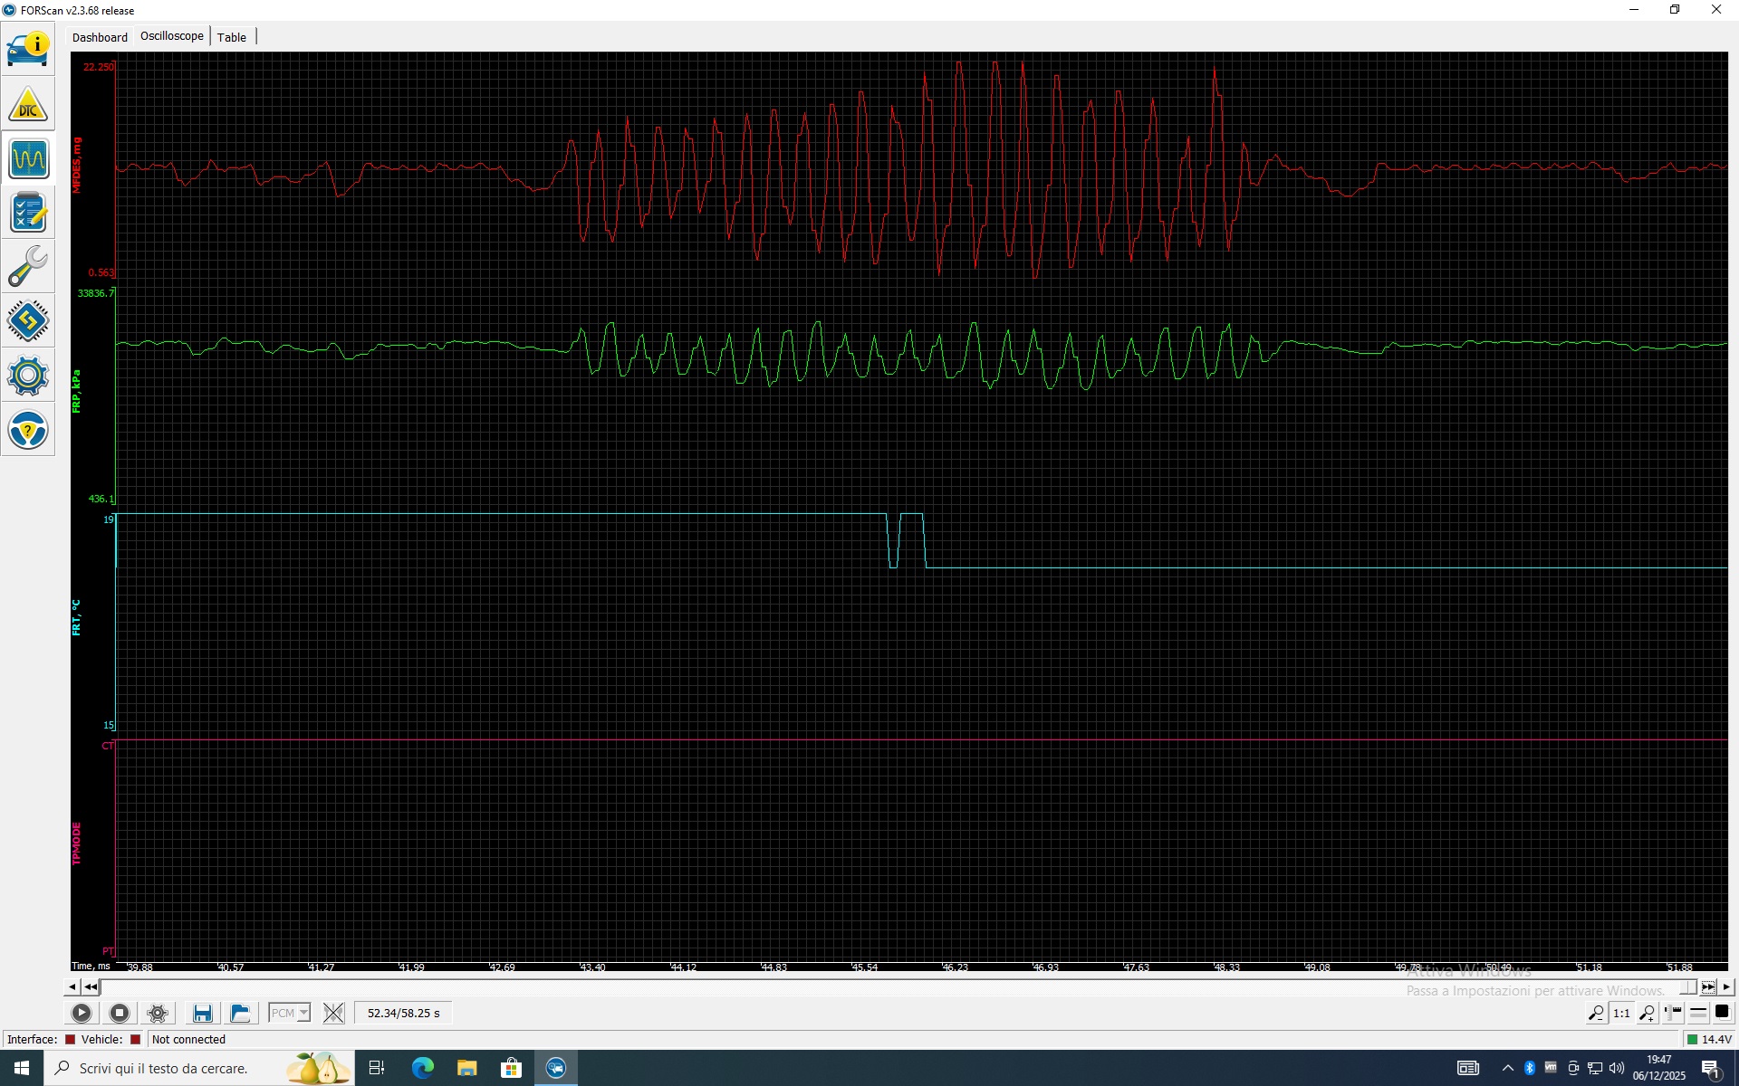Click the timeline scrollbar thumb

click(1688, 986)
